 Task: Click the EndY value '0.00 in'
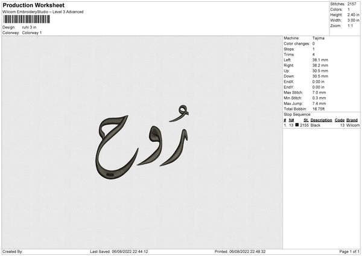(x=319, y=87)
